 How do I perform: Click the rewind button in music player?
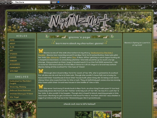(2, 2)
